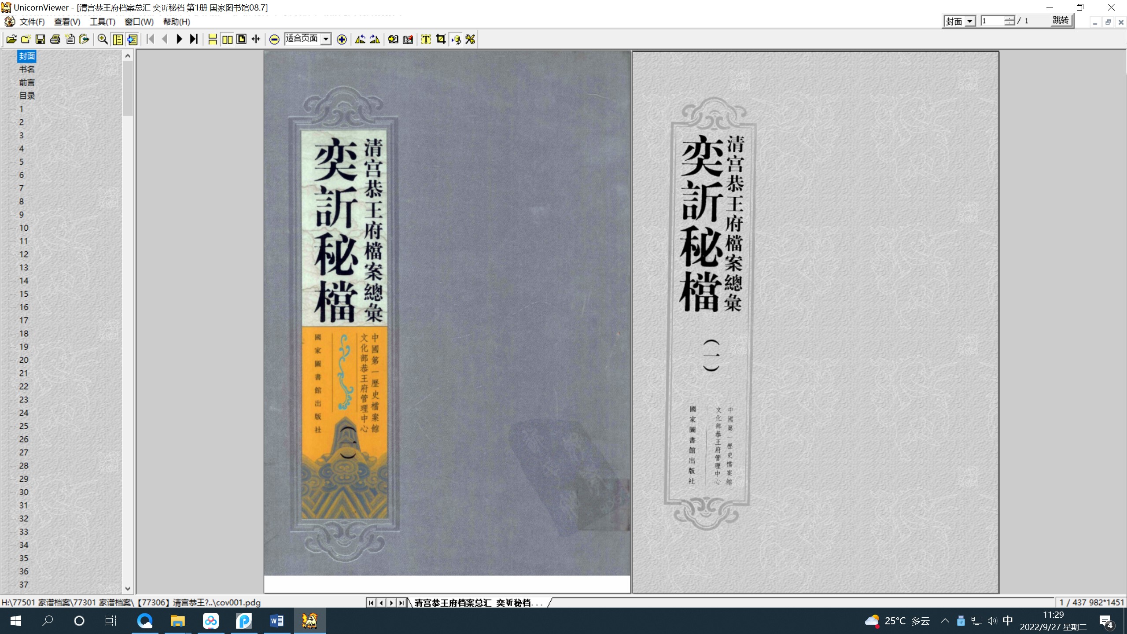
Task: Select 封面 in the contents tree
Action: tap(27, 56)
